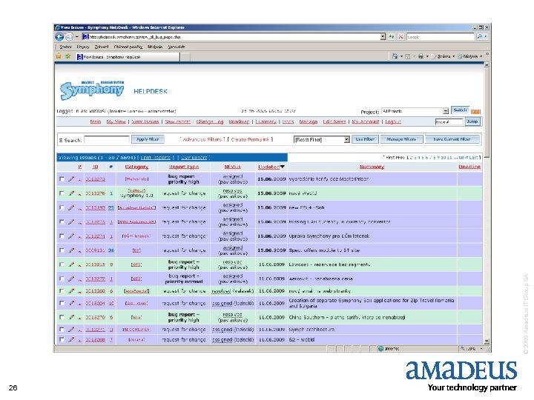Click the page vertical scrollbar thumb
The height and width of the screenshot is (400, 534).
487,113
